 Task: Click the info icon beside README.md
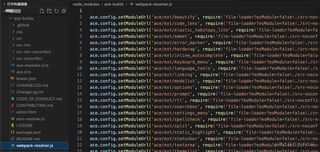click(13, 139)
